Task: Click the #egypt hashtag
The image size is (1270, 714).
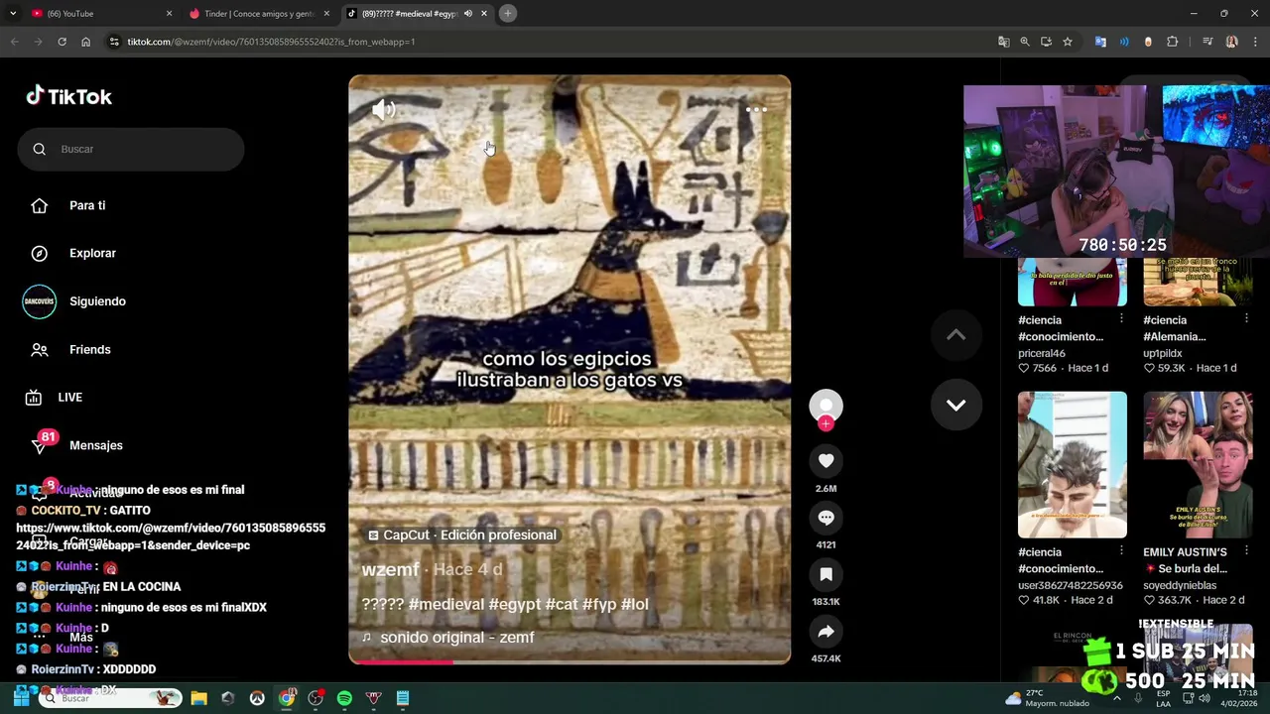Action: [x=514, y=604]
